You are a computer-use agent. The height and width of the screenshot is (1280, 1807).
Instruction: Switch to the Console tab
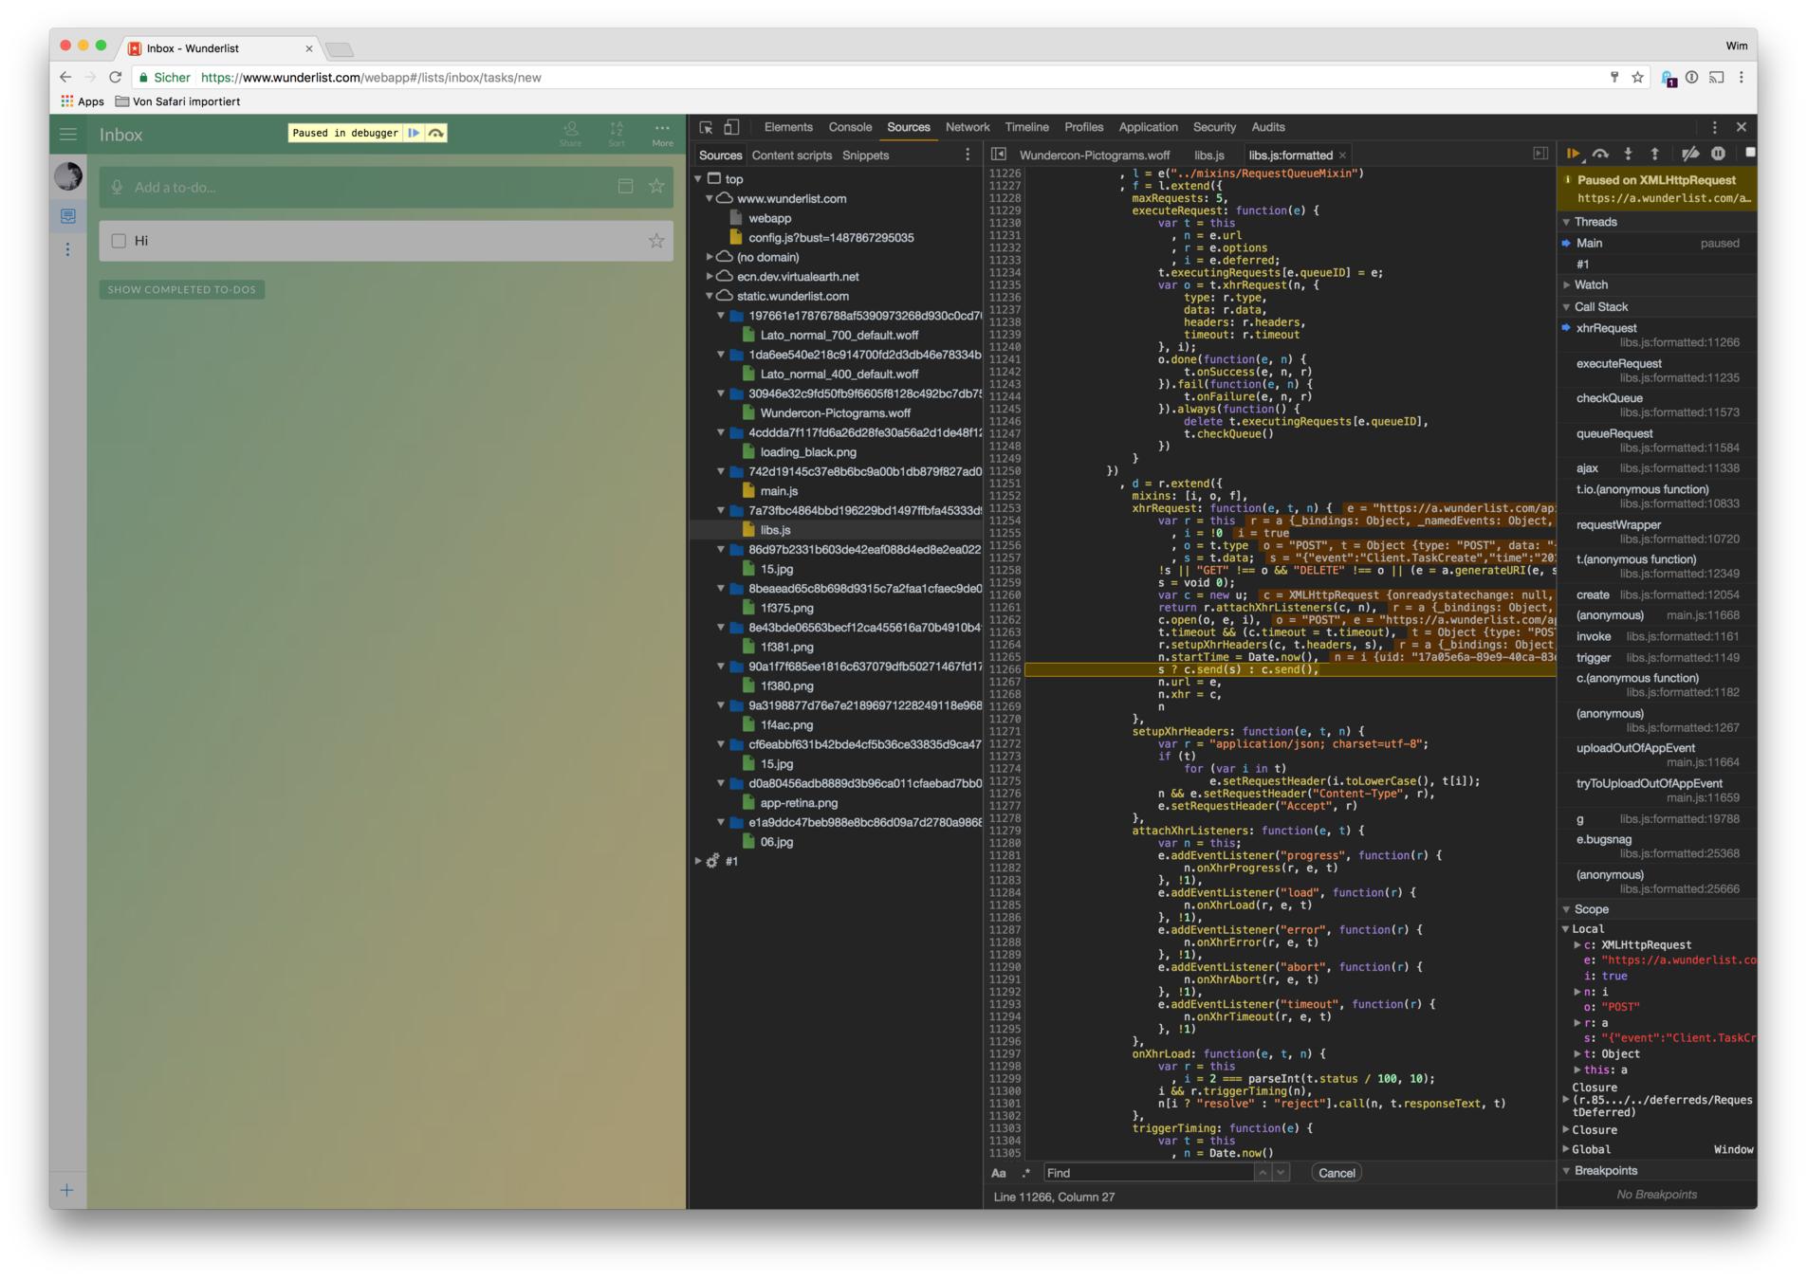[850, 127]
